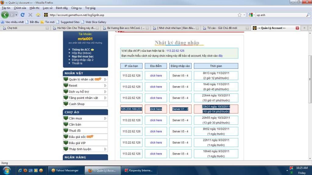Open 'Hộp thư (Inbox)' link
Viewport: 312px width, 175px height.
click(81, 53)
